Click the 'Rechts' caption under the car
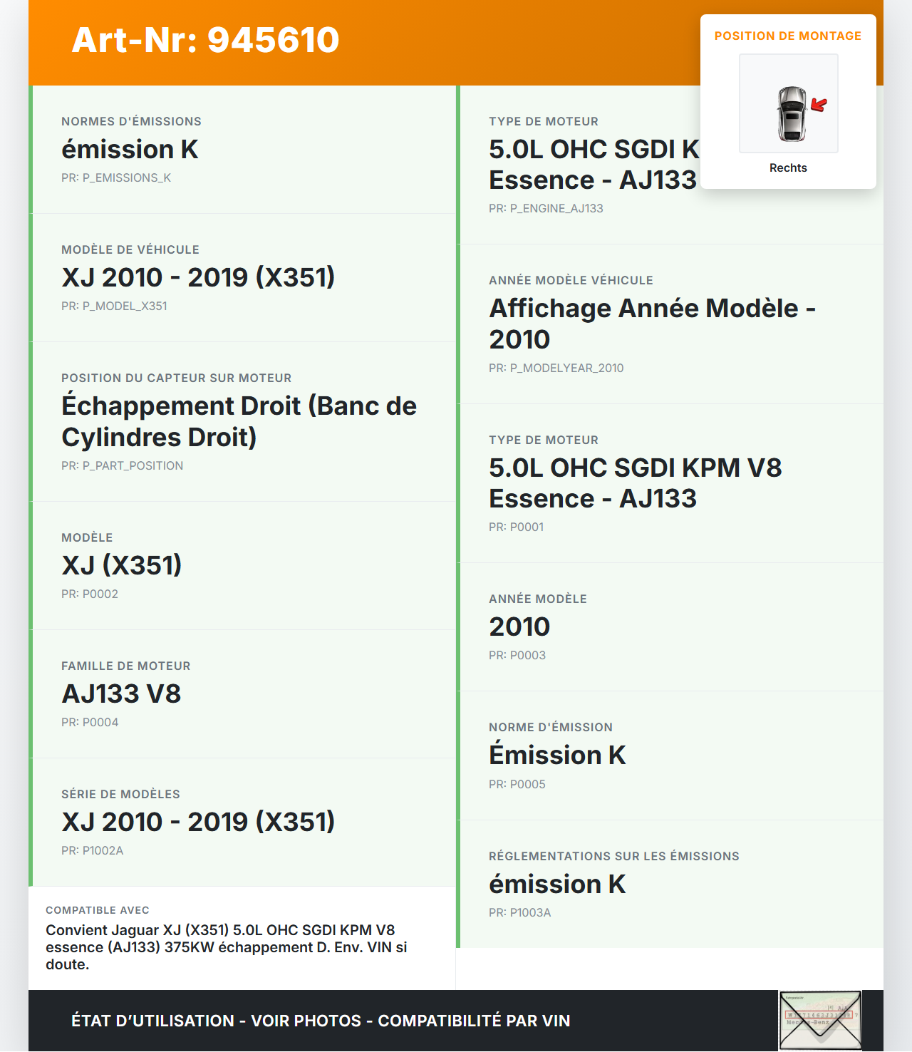This screenshot has width=912, height=1052. (x=788, y=167)
